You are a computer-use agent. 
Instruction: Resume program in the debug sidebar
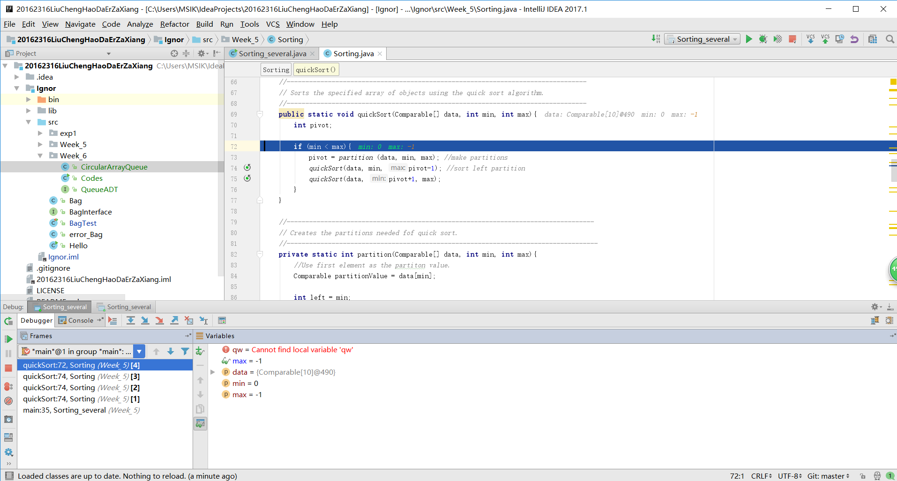click(8, 339)
